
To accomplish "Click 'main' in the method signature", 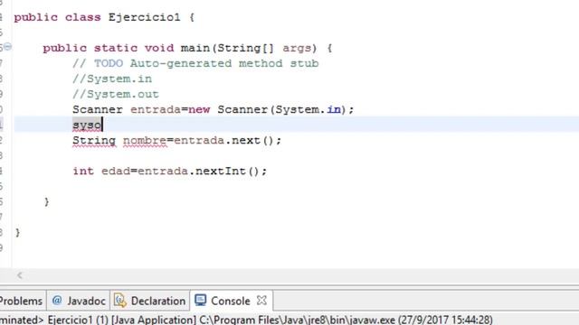I will click(x=195, y=48).
